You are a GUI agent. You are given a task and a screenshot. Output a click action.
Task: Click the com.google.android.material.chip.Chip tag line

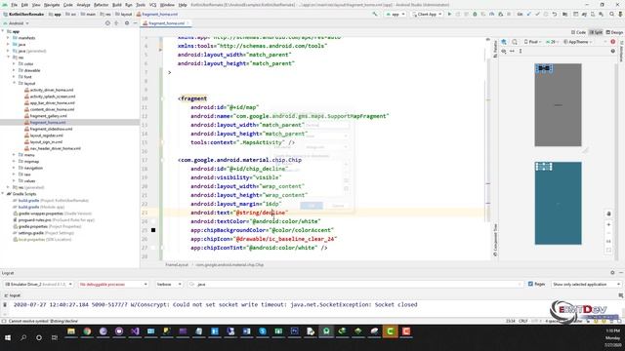239,160
